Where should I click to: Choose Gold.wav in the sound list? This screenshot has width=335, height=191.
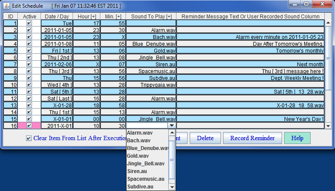[x=137, y=156]
